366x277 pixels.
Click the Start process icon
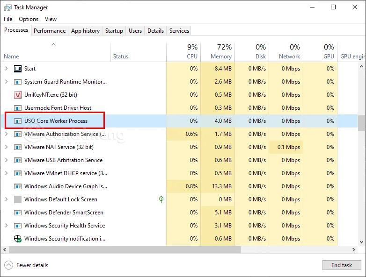(x=18, y=69)
